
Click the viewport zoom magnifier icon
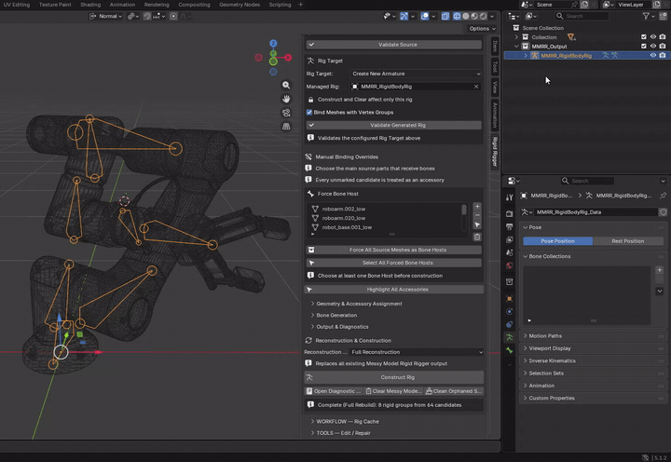click(x=286, y=85)
